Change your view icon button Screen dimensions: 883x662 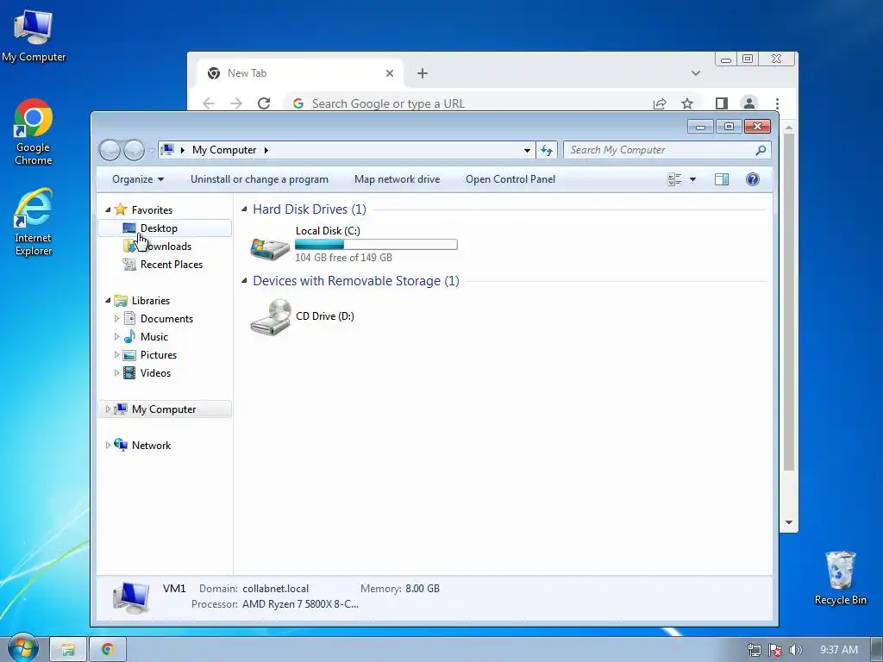point(674,179)
